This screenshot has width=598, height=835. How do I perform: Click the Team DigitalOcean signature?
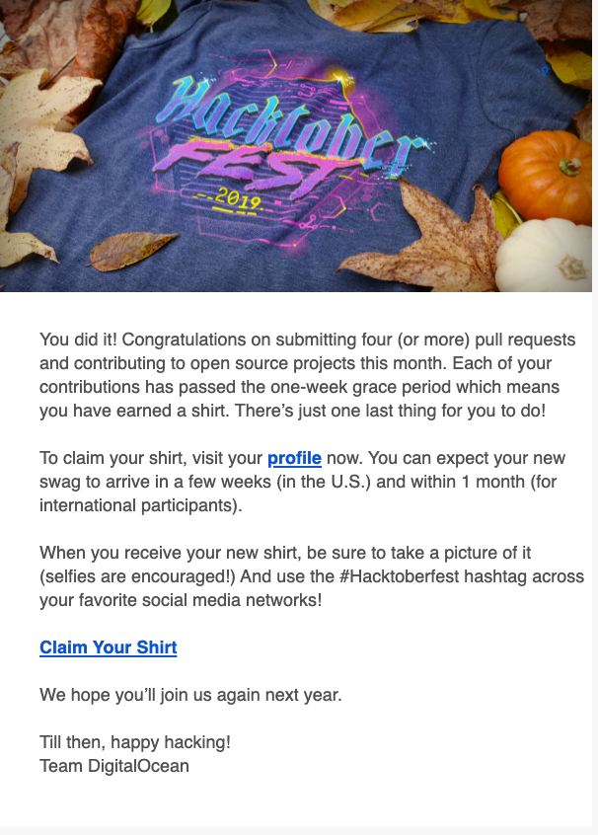(113, 766)
